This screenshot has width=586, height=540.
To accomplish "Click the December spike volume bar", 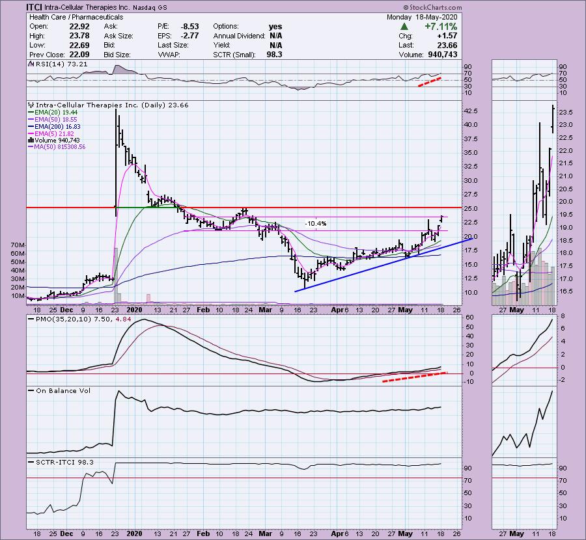I will pyautogui.click(x=116, y=276).
